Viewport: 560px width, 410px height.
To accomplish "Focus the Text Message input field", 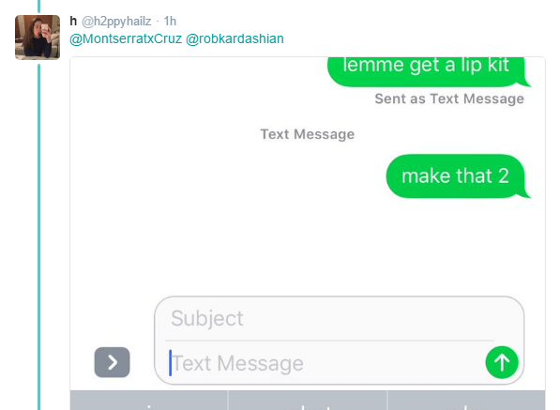I will click(325, 363).
